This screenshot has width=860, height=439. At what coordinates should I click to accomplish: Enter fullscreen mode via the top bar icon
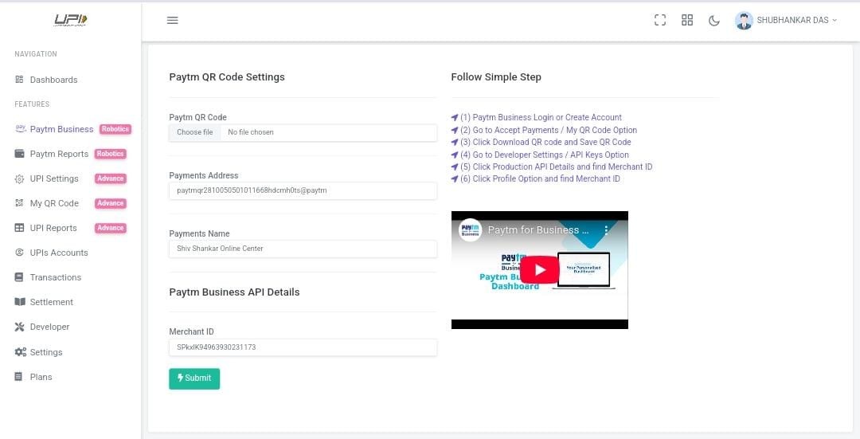point(660,20)
